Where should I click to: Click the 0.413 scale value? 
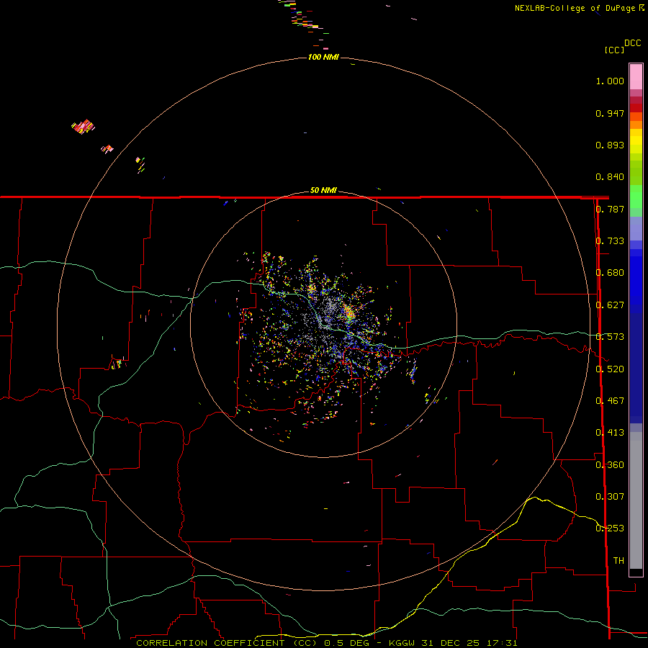(610, 433)
